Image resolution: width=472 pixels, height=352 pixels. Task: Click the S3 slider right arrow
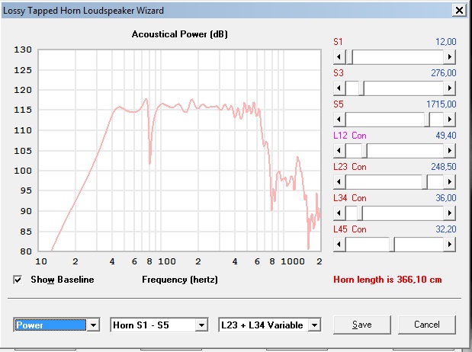coord(449,88)
